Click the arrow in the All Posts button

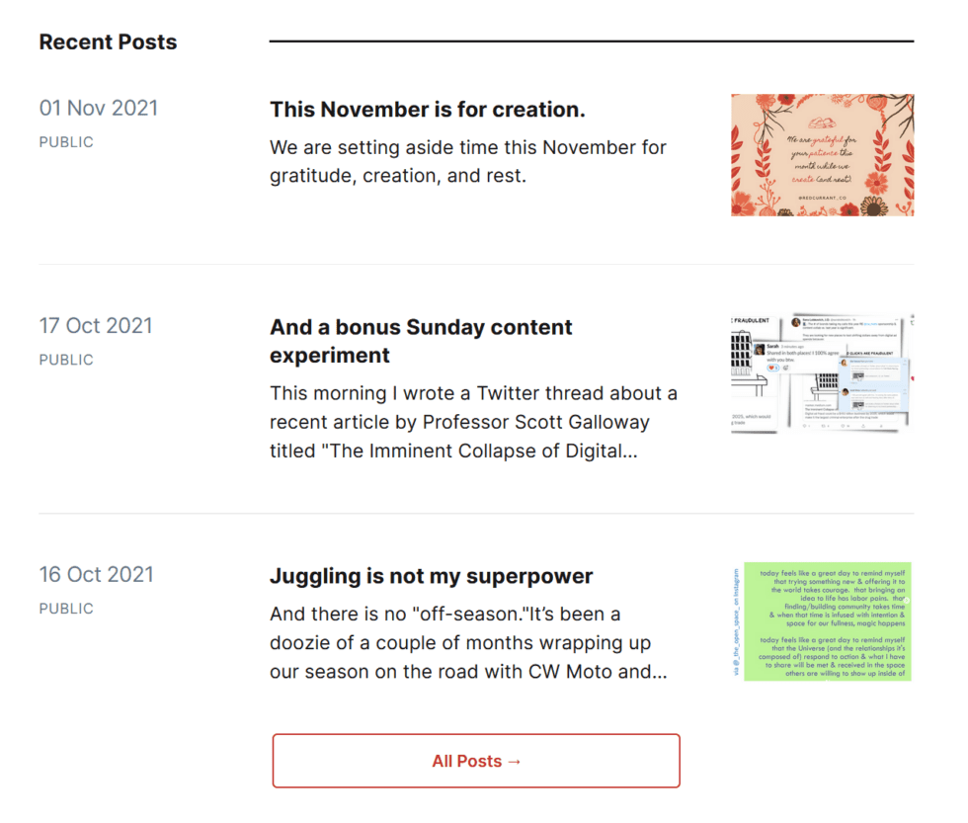point(513,761)
